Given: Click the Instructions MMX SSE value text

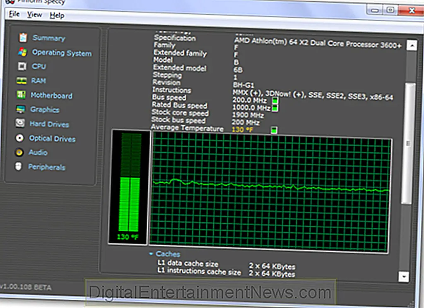Looking at the screenshot, I should click(313, 95).
